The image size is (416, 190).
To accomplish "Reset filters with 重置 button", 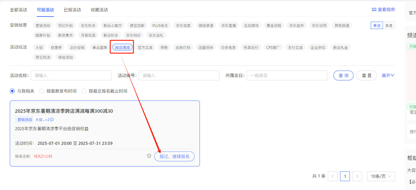I will click(366, 75).
